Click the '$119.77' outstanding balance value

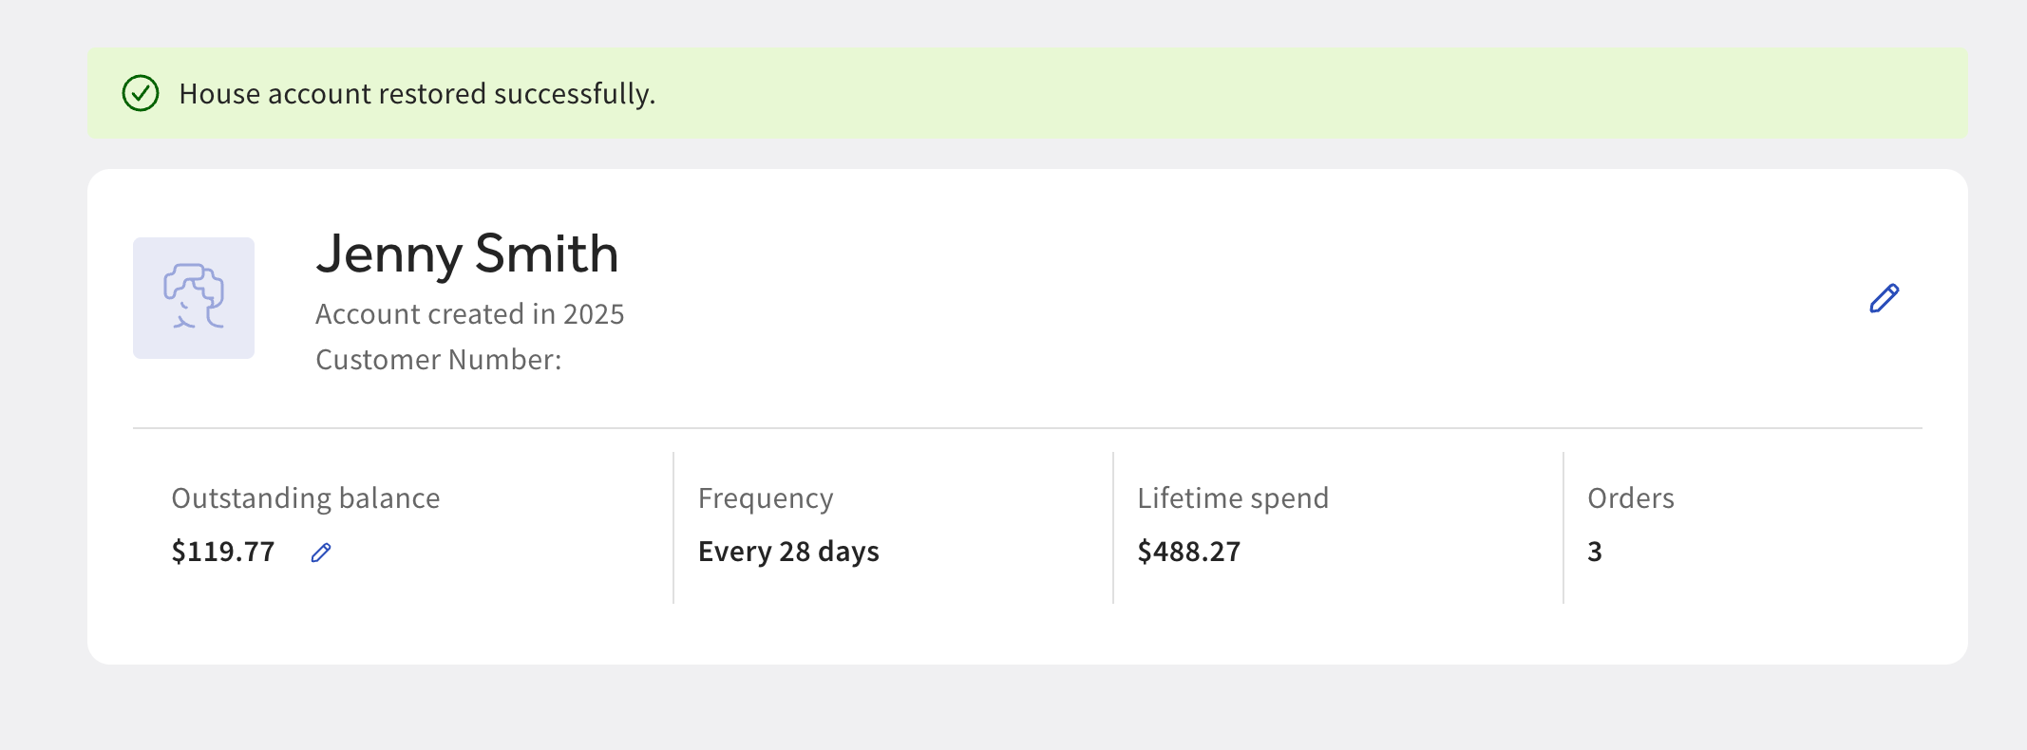(x=223, y=552)
